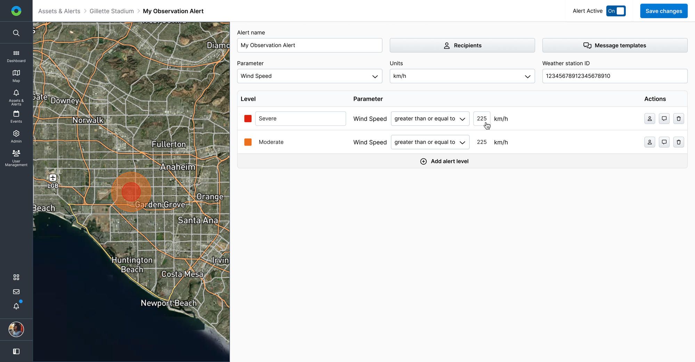Open the Dashboard from sidebar
The height and width of the screenshot is (362, 695).
(x=16, y=56)
